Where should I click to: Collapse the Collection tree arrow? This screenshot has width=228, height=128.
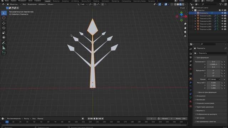tap(193, 10)
